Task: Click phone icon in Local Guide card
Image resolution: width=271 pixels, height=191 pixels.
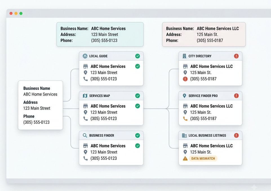Action: click(86, 79)
